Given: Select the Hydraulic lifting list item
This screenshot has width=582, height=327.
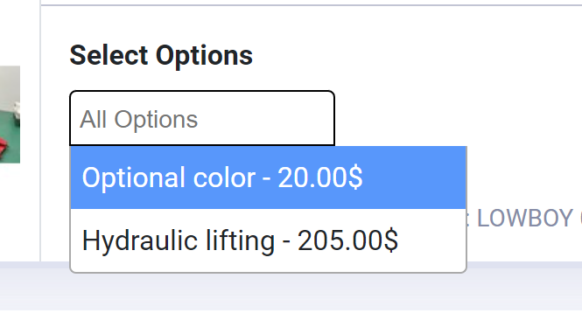Looking at the screenshot, I should pyautogui.click(x=268, y=240).
